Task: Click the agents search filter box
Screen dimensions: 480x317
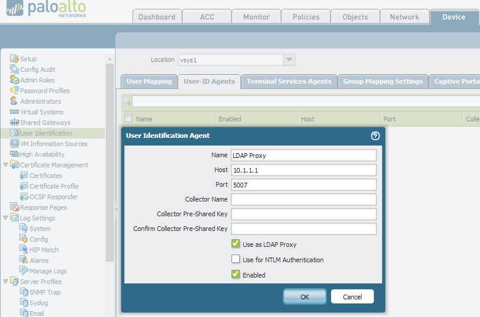Action: coord(306,101)
